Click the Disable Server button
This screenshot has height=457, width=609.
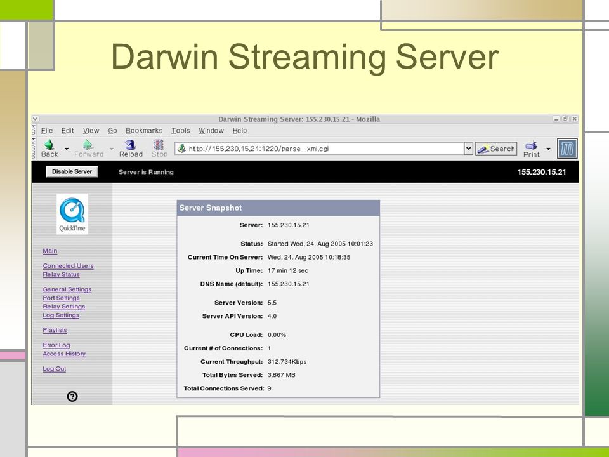tap(72, 172)
